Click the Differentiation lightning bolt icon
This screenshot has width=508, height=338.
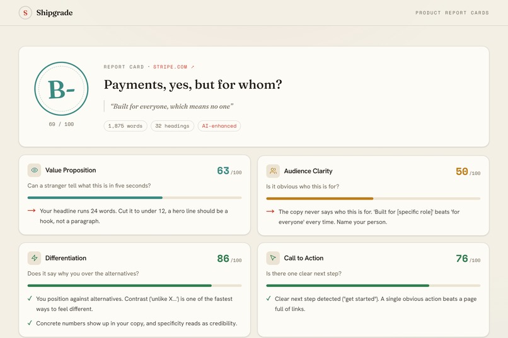[x=34, y=258]
